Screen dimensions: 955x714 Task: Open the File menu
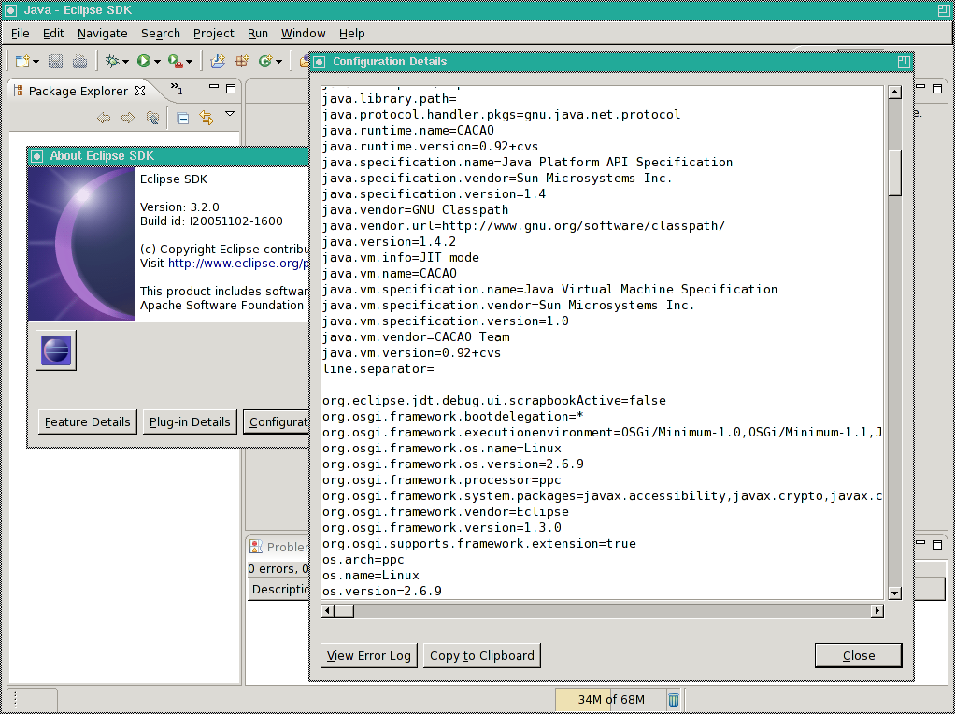pyautogui.click(x=21, y=34)
